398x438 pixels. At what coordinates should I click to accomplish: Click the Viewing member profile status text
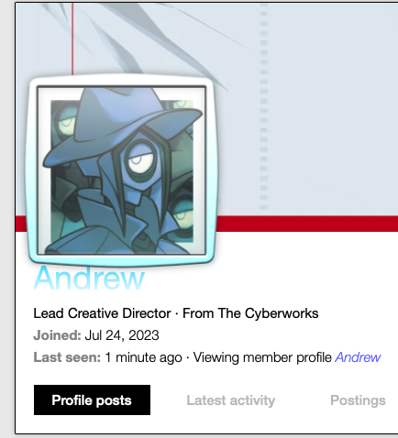click(x=262, y=357)
